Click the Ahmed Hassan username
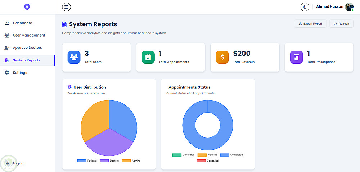360x172 pixels. (330, 7)
